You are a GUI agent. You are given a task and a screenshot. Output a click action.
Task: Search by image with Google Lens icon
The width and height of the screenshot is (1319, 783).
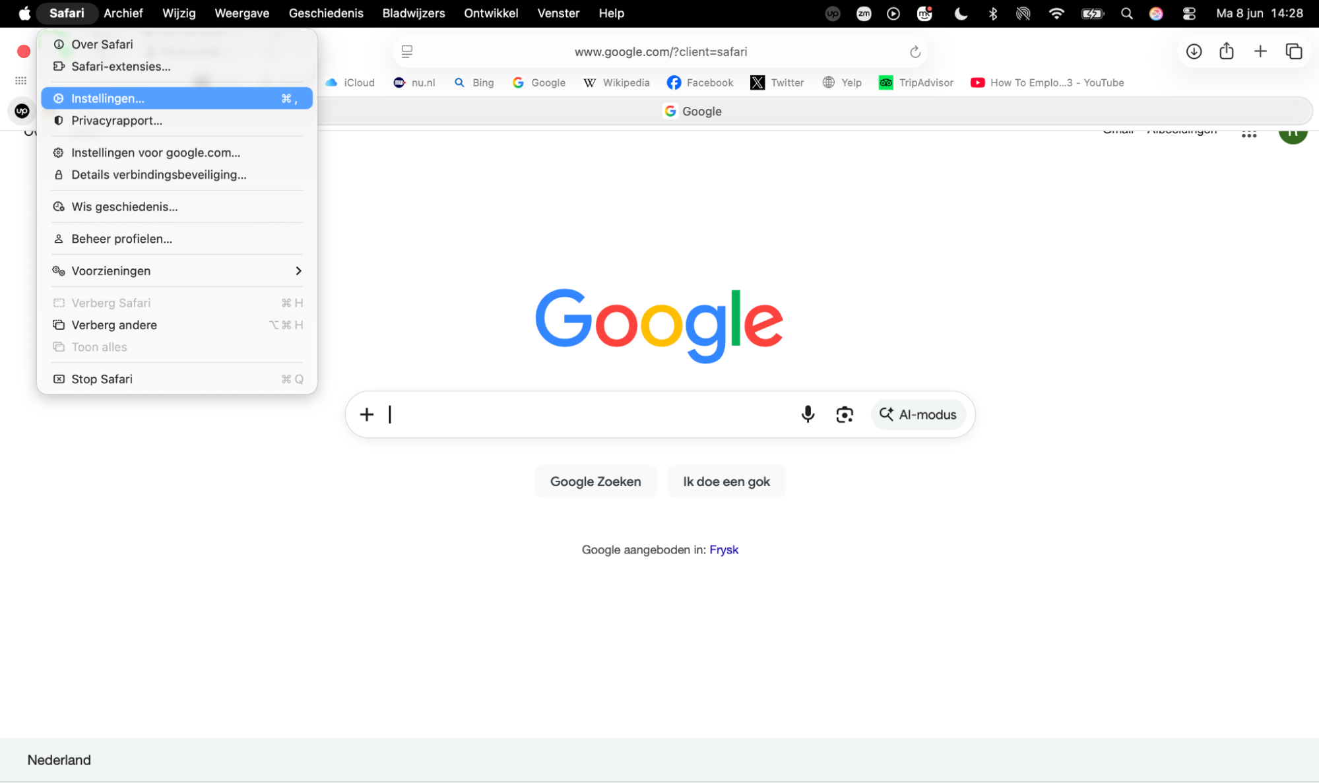(845, 414)
